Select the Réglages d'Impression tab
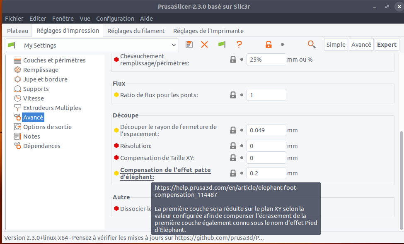The width and height of the screenshot is (404, 244). tap(68, 31)
